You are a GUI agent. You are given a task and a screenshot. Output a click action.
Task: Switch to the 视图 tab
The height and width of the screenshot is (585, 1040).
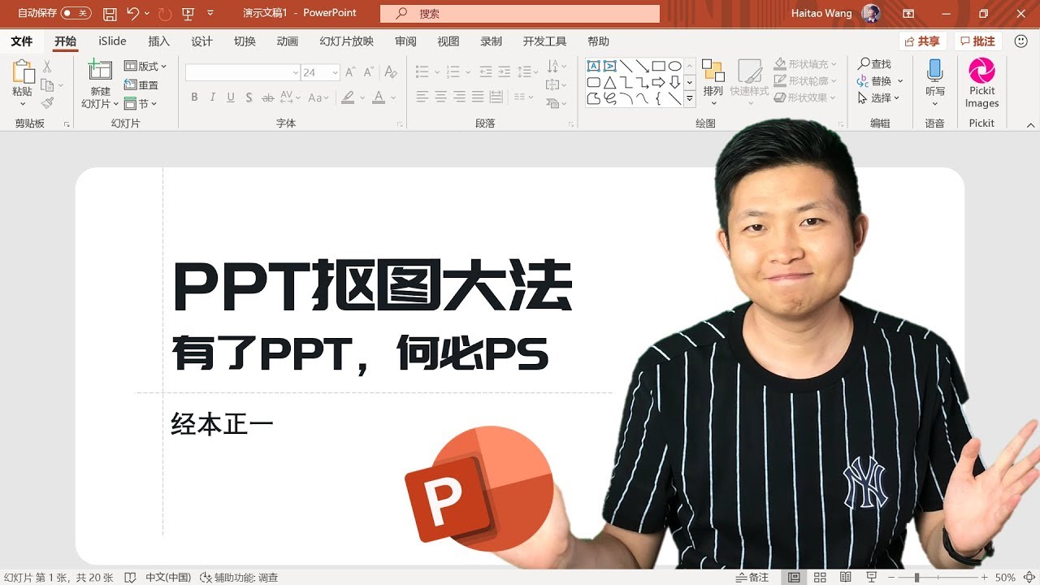448,41
